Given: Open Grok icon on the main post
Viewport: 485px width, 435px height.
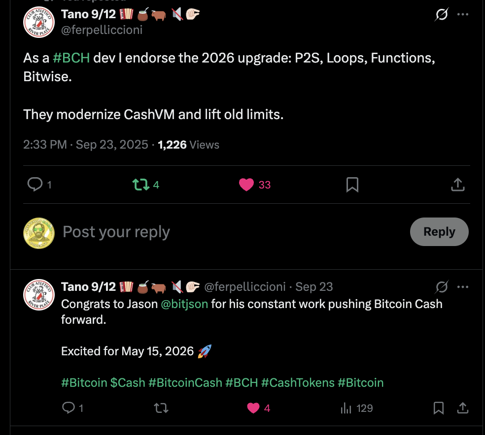Looking at the screenshot, I should pyautogui.click(x=442, y=15).
